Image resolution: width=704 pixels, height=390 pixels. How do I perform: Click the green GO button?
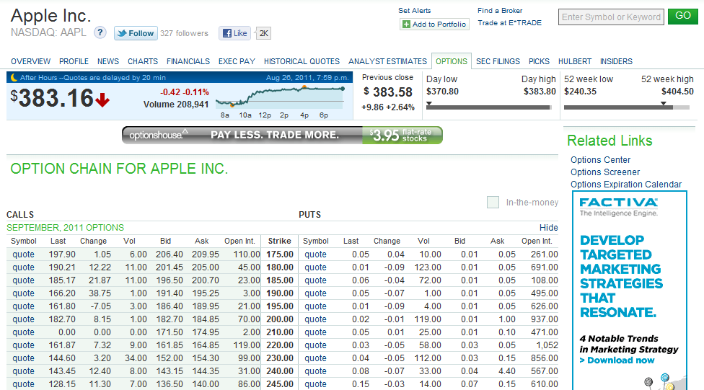coord(683,16)
